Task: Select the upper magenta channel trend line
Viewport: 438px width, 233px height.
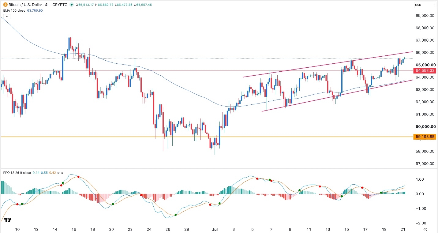Action: tap(328, 65)
